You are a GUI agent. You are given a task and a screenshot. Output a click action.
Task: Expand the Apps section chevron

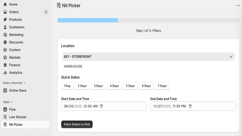12,102
